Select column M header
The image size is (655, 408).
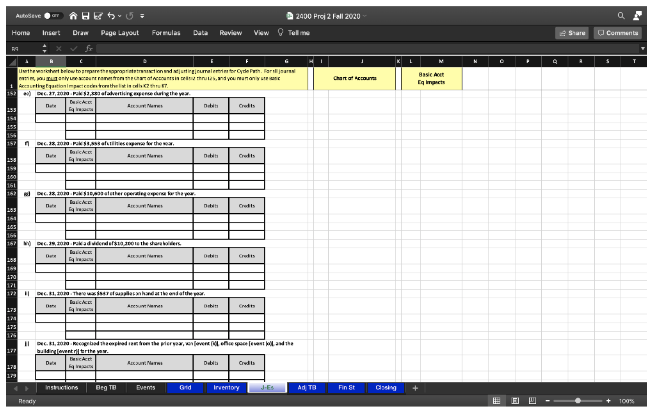tap(441, 61)
